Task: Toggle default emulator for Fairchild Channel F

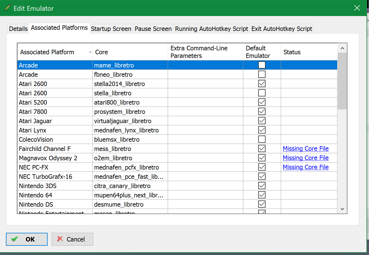Action: pos(262,149)
